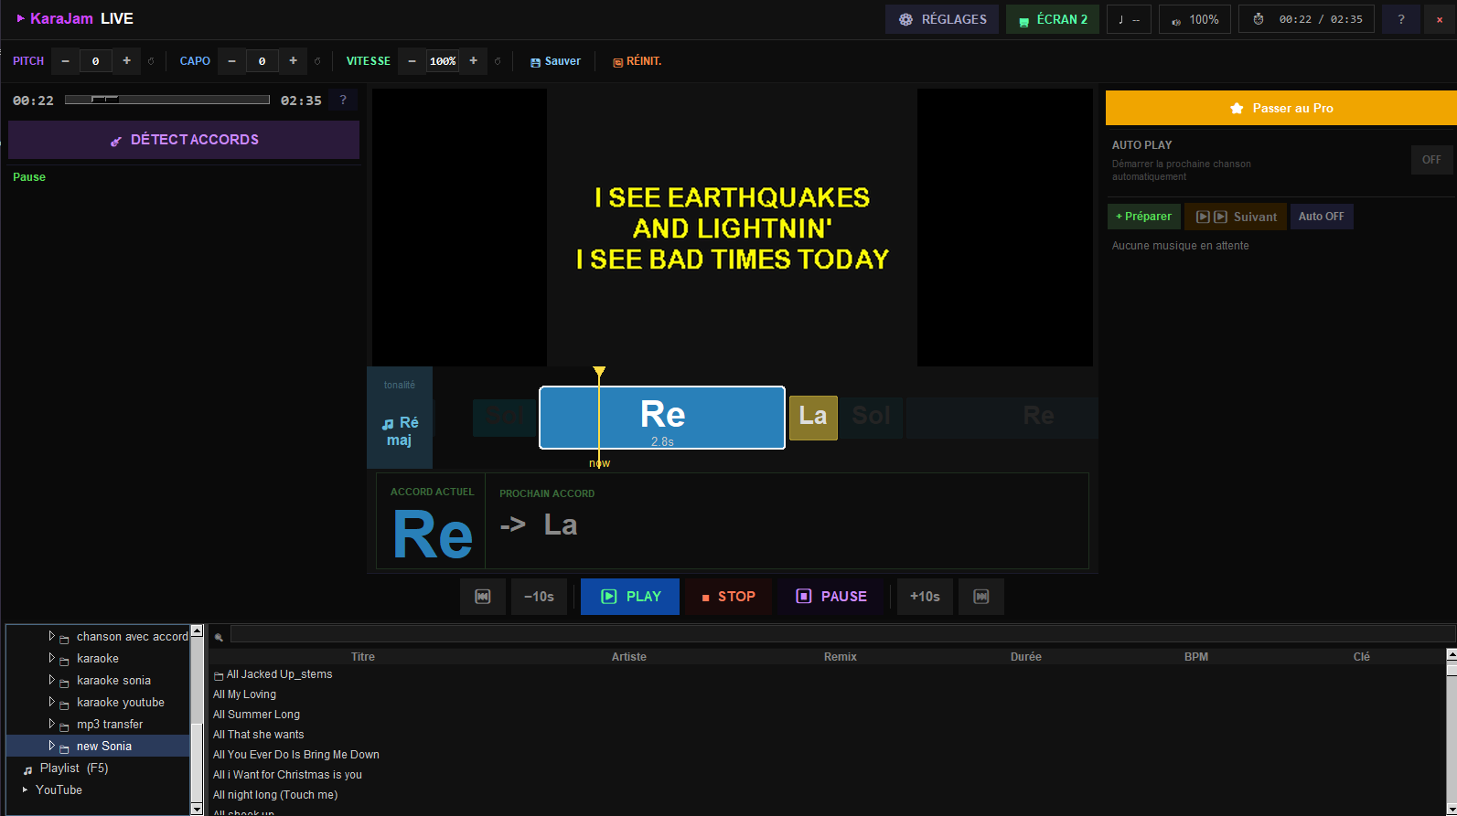This screenshot has width=1457, height=816.
Task: Click the question mark beside 02:35
Action: click(x=343, y=100)
